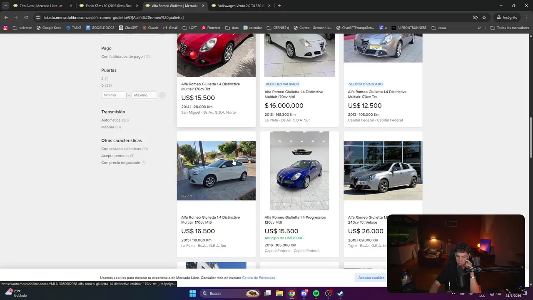
Task: Open the AI FRONTRUNNERS bookmark
Action: click(409, 28)
